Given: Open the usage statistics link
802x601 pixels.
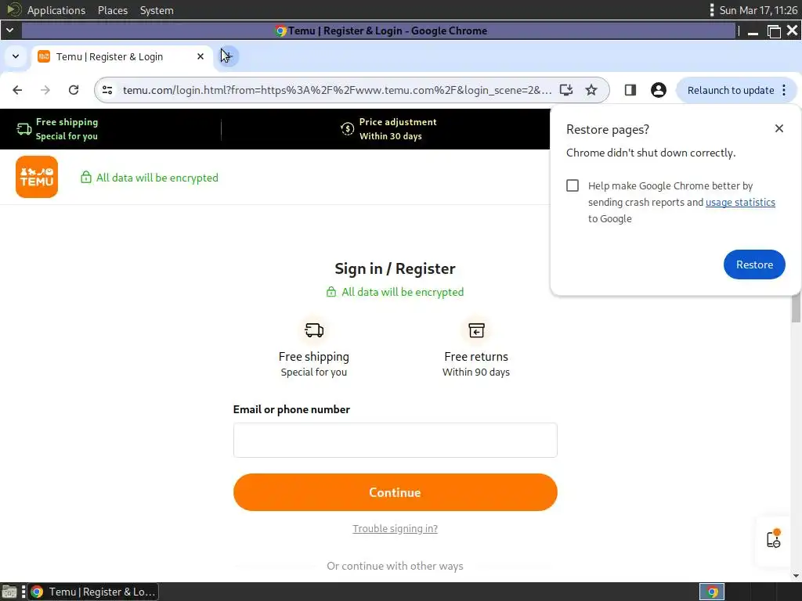Looking at the screenshot, I should [x=740, y=202].
